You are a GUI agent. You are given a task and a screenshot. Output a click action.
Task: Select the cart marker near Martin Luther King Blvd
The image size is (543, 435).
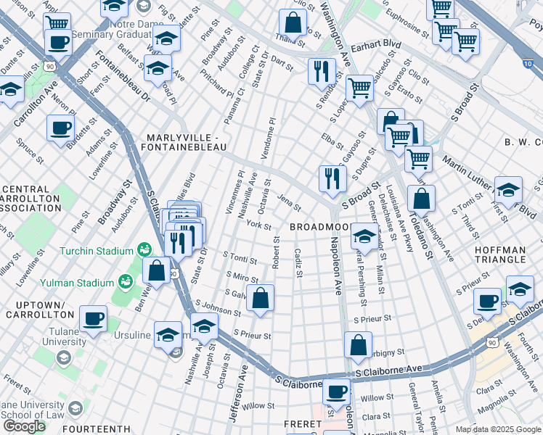click(418, 162)
